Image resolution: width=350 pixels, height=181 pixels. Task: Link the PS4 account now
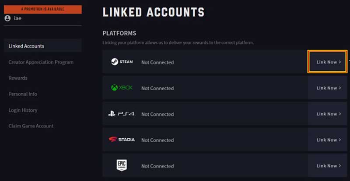coord(329,114)
